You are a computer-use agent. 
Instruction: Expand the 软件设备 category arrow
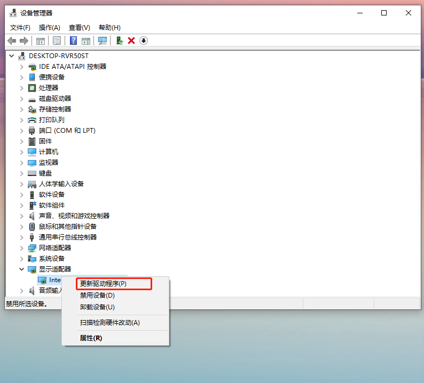pos(22,195)
